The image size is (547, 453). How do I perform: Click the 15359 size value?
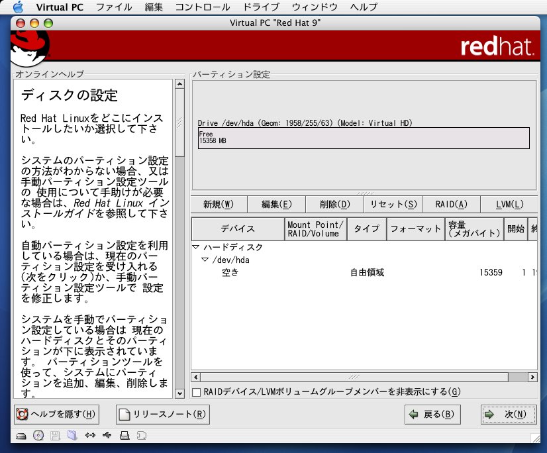pos(491,273)
